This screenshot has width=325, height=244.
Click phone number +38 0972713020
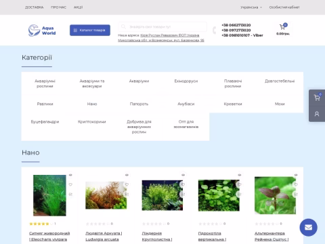(x=236, y=30)
